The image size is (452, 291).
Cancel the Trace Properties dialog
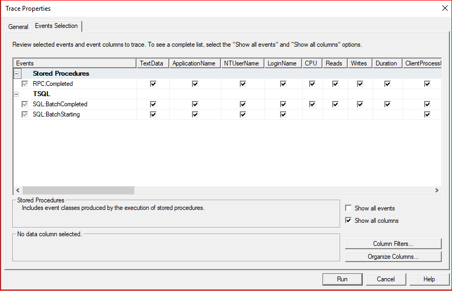click(386, 279)
